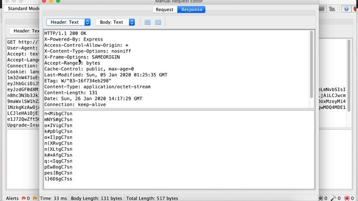This screenshot has height=201, width=358.
Task: Click the Last-Modified header line
Action: pyautogui.click(x=106, y=75)
